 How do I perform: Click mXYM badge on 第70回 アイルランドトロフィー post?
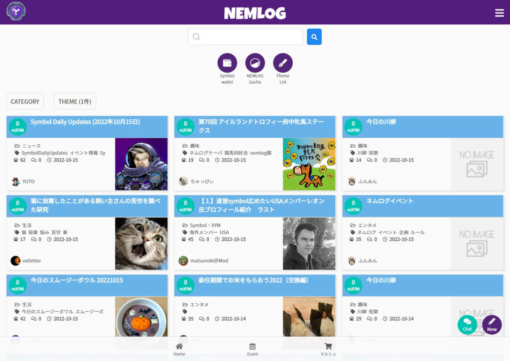click(185, 127)
